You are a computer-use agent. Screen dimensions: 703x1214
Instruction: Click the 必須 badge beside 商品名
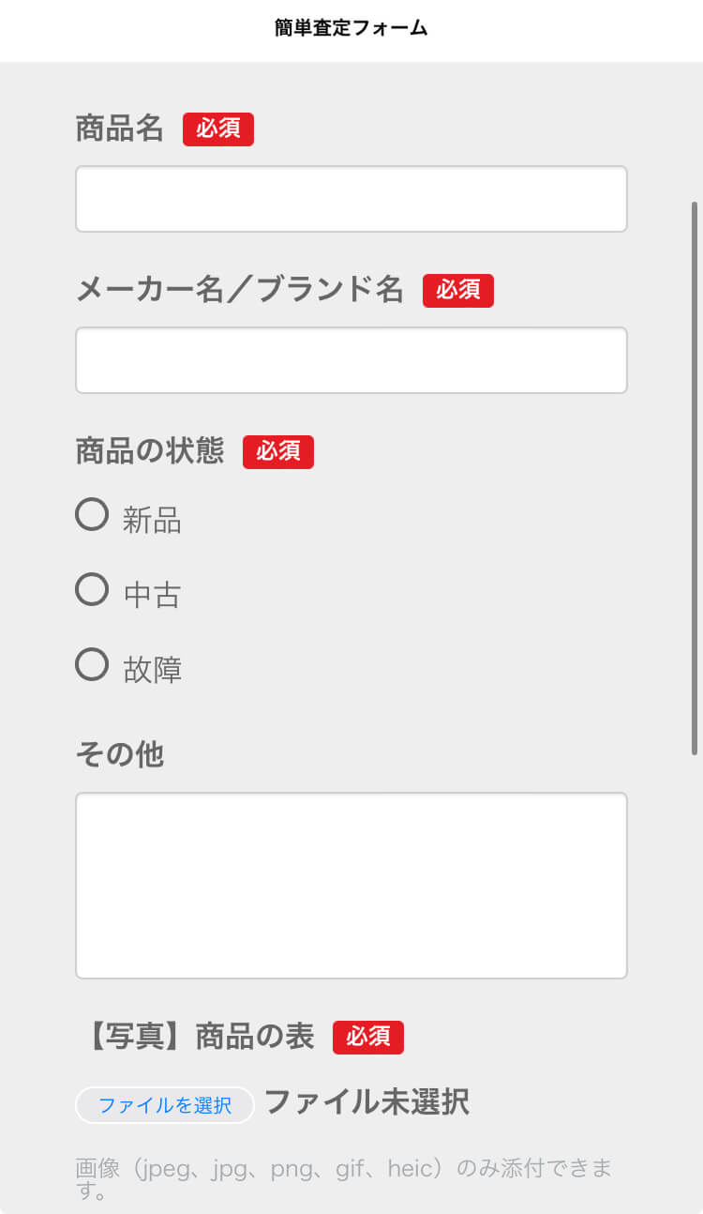[218, 129]
